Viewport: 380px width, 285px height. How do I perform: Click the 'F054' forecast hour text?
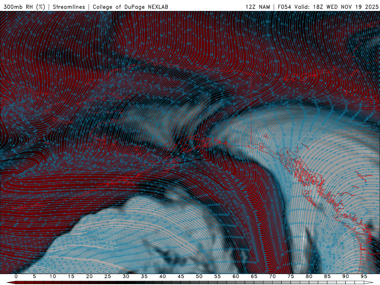tap(285, 7)
